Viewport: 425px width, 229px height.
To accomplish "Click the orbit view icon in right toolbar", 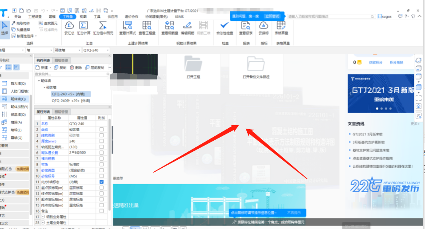I will [x=418, y=60].
